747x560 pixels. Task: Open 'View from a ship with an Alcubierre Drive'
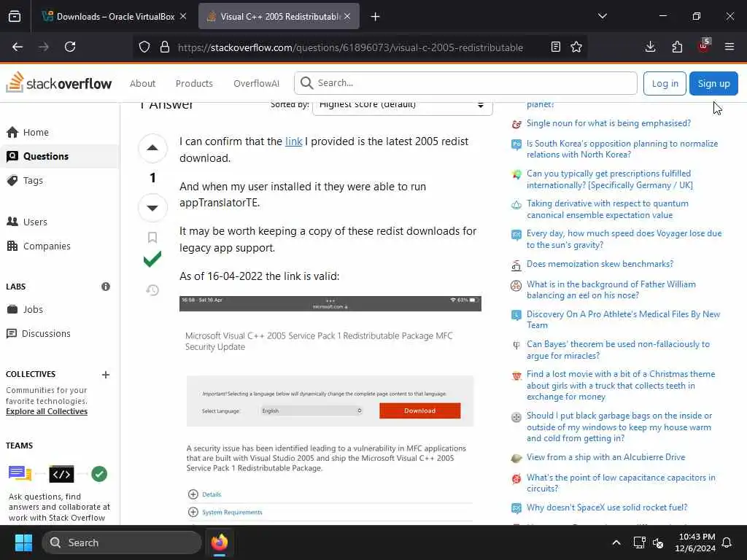(605, 457)
